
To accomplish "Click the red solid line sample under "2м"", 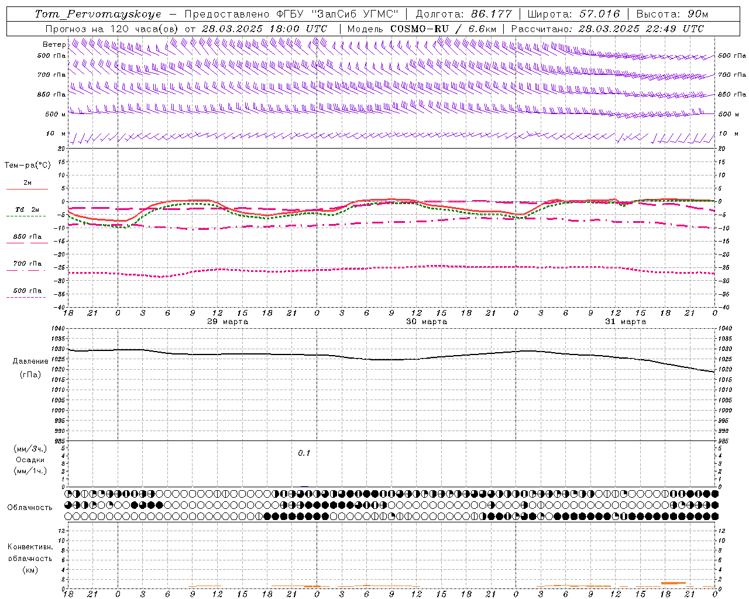I will coord(27,189).
